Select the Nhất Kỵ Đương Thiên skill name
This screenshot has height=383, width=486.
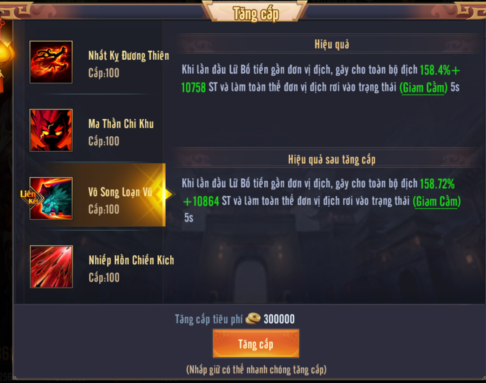click(x=129, y=56)
